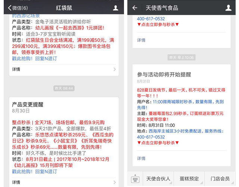Open the 红袋鼠 account profile icon

(115, 8)
